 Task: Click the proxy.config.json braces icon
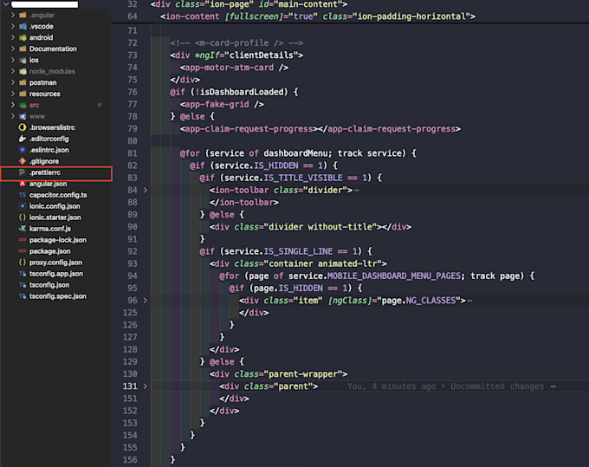[23, 263]
